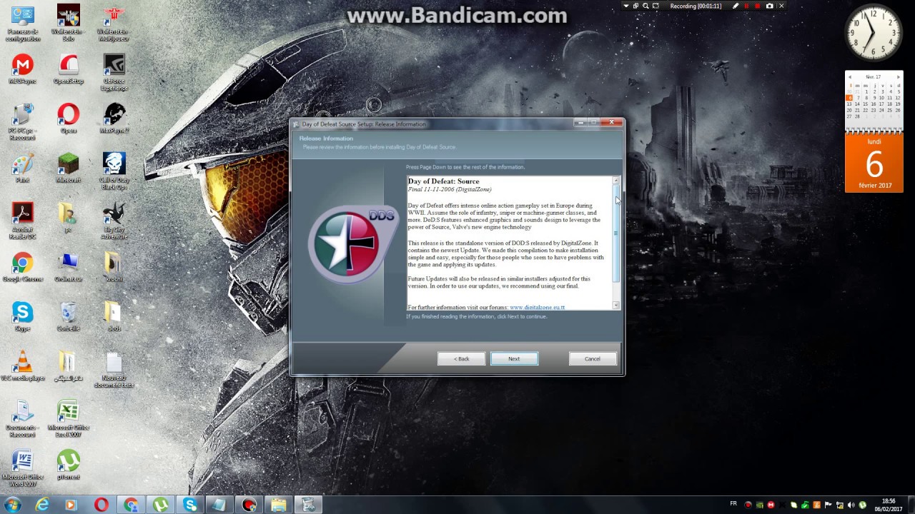Open VLC media player desktop icon
Viewport: 915px width, 514px height.
23,366
